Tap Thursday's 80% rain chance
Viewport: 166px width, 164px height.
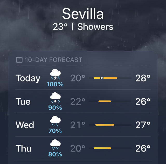(x=55, y=154)
